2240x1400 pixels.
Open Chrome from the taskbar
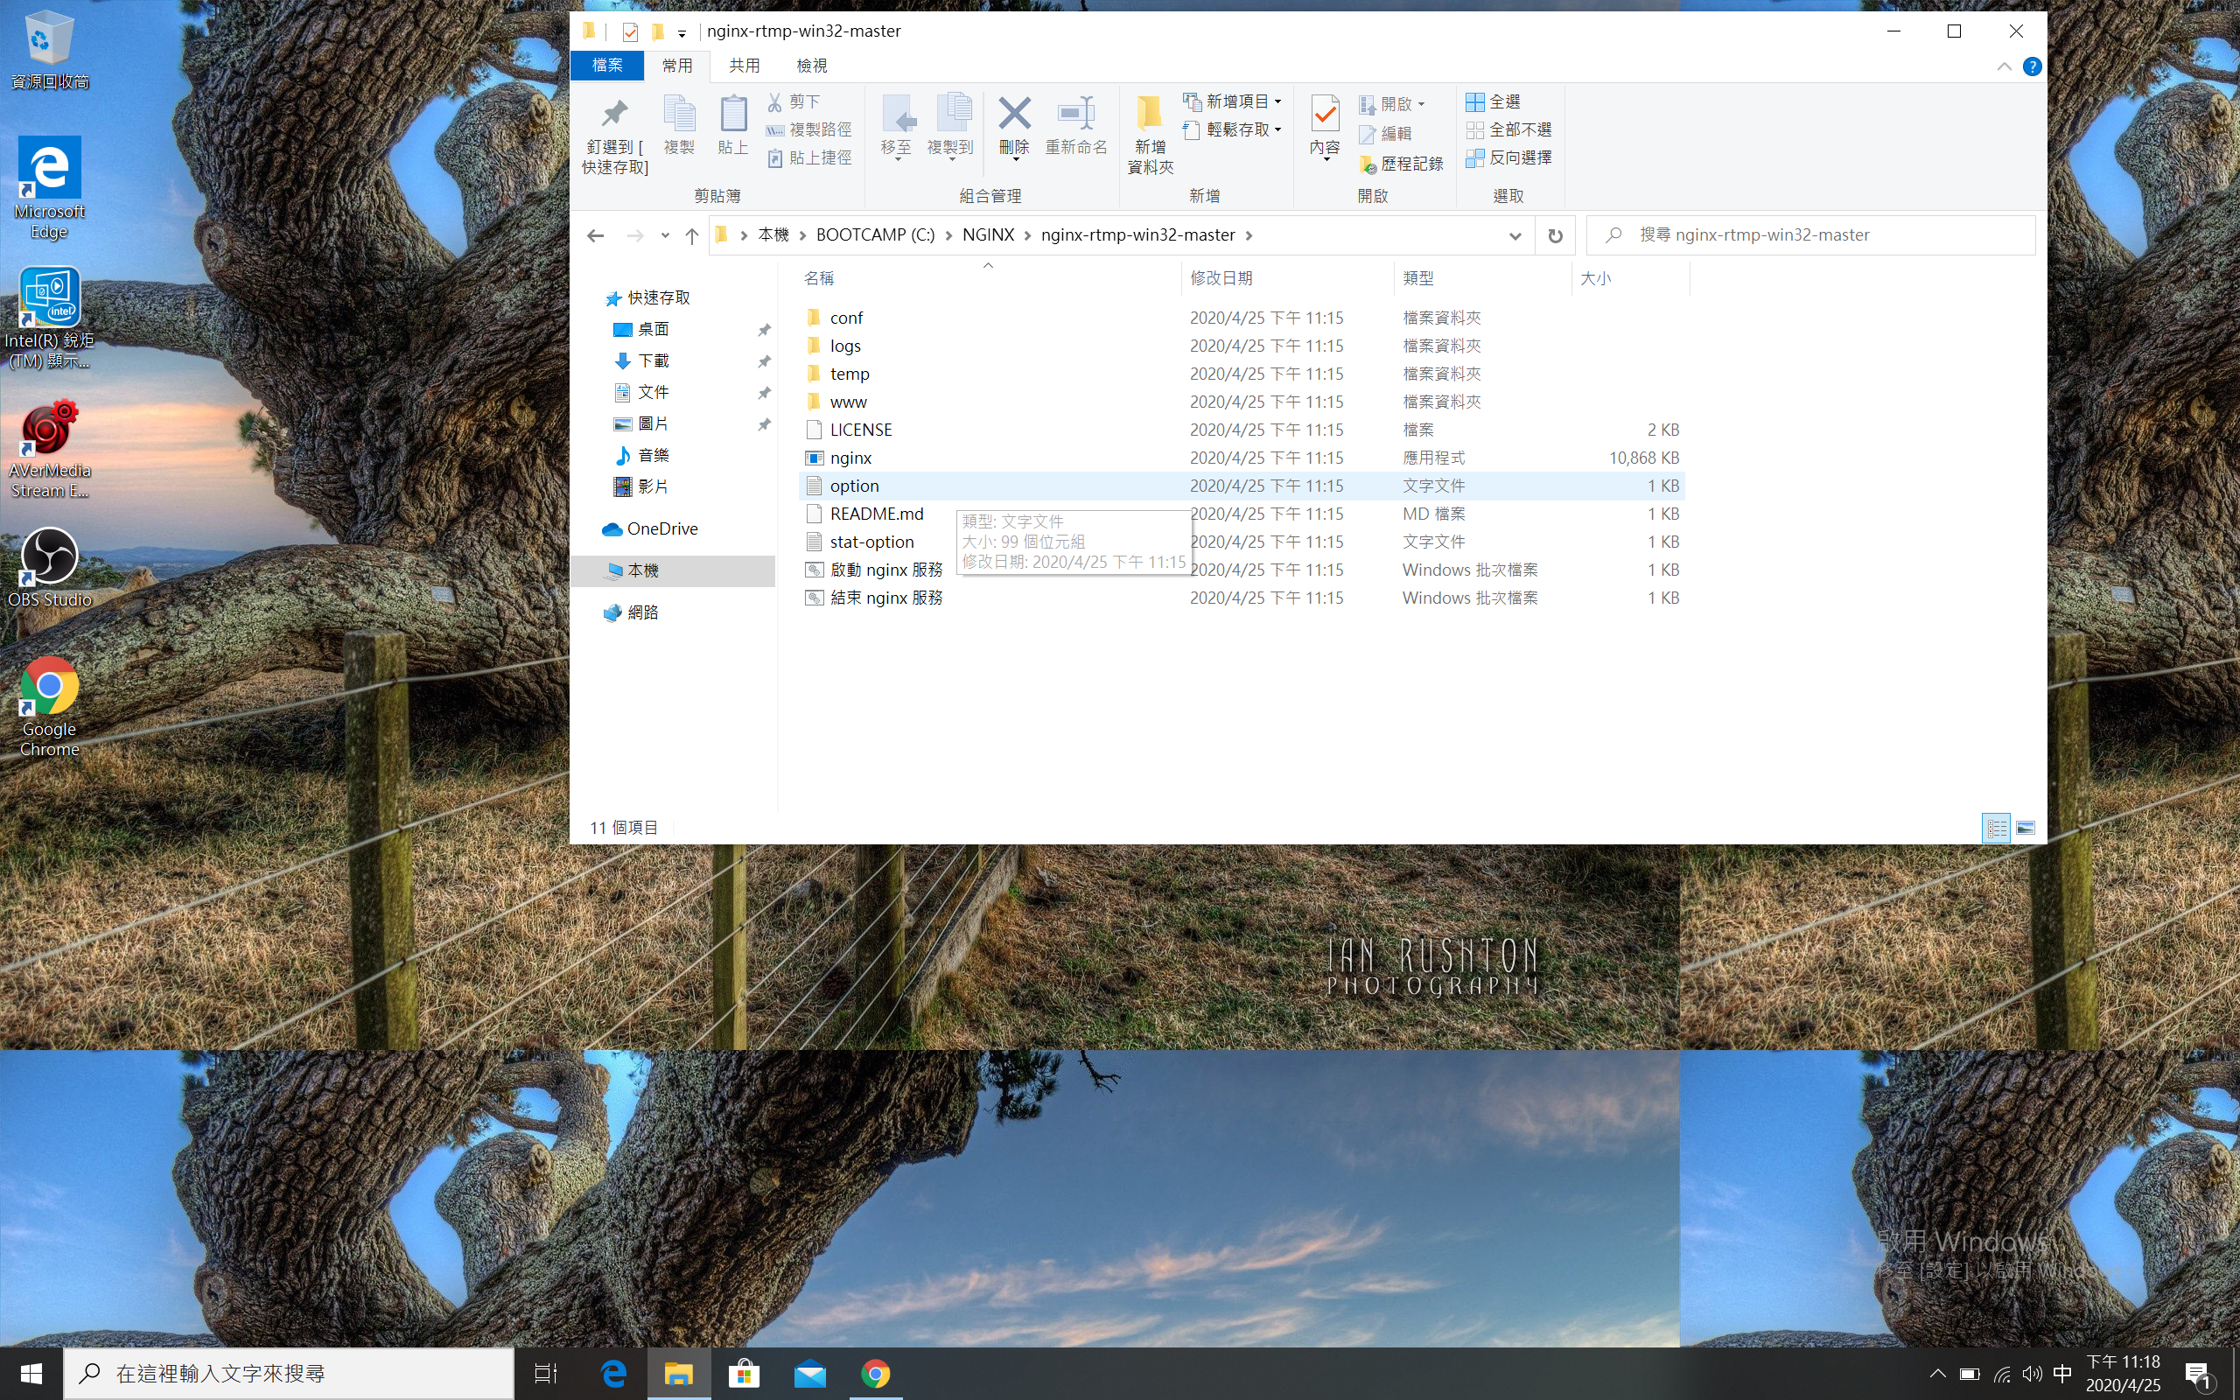click(x=876, y=1374)
